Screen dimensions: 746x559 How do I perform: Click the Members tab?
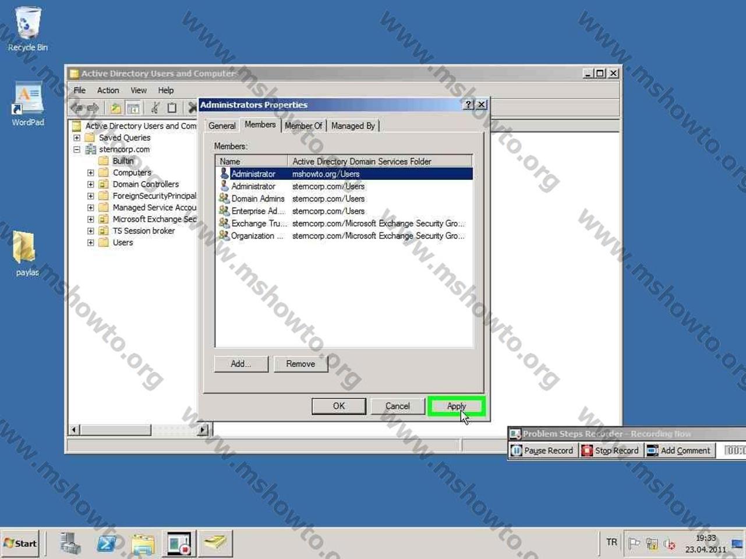(260, 125)
